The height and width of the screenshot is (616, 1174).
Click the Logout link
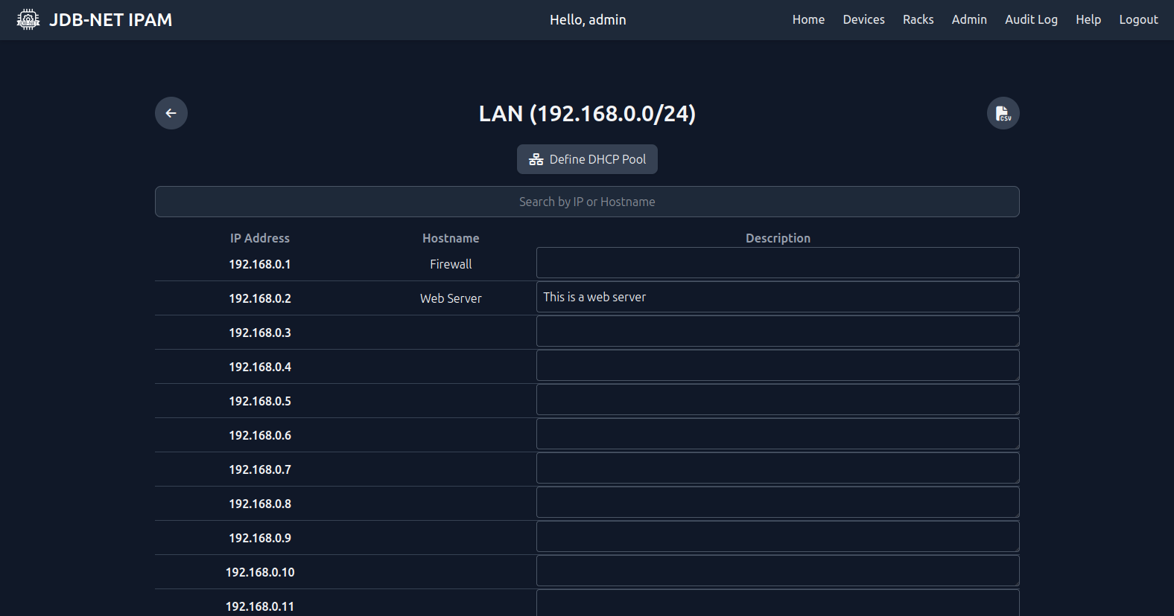tap(1138, 19)
